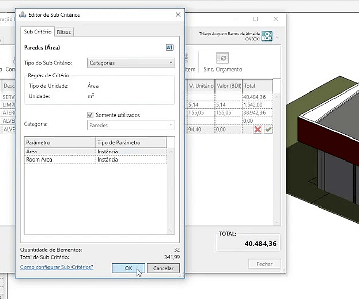The image size is (359, 299).
Task: Click the Fechar button in the background window
Action: [265, 264]
